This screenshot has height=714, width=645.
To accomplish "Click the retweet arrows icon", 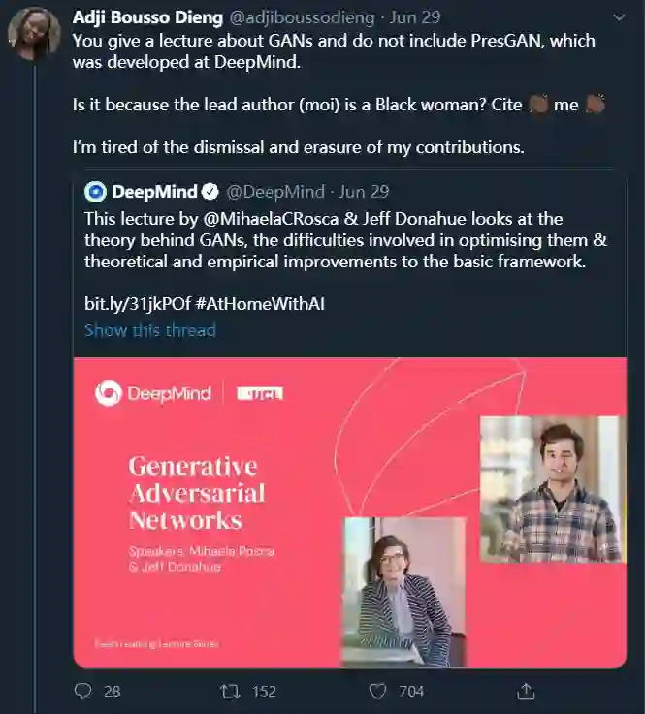I will (x=230, y=691).
